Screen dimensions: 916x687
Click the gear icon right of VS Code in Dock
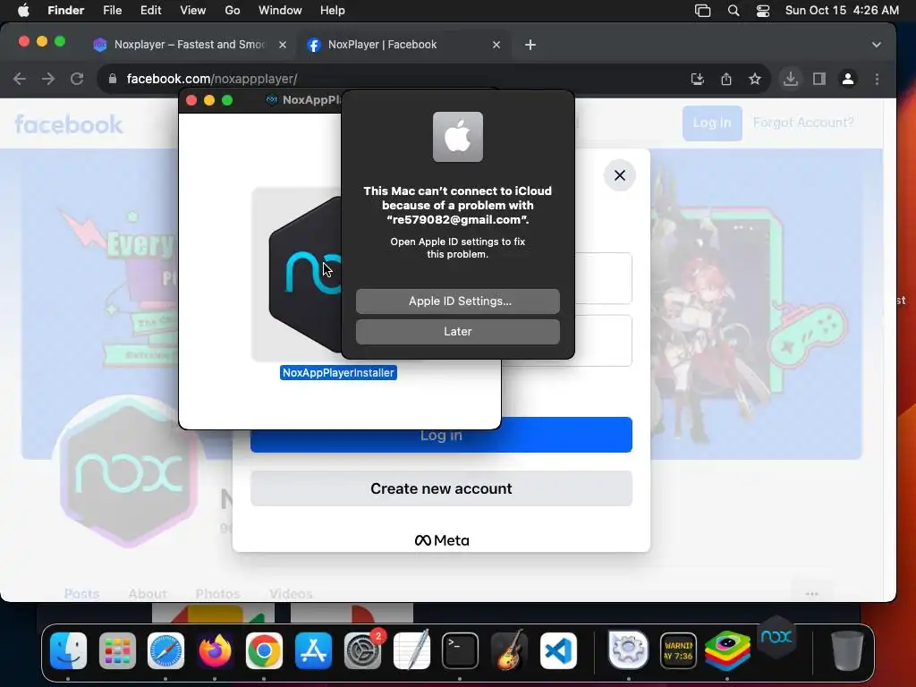pyautogui.click(x=628, y=650)
